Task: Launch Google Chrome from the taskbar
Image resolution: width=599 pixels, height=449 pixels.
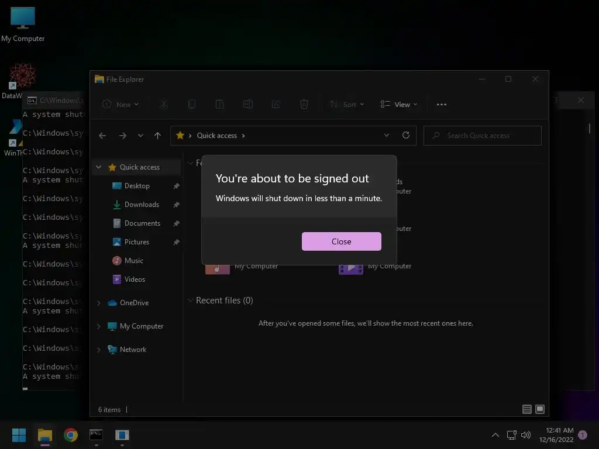Action: (x=71, y=435)
